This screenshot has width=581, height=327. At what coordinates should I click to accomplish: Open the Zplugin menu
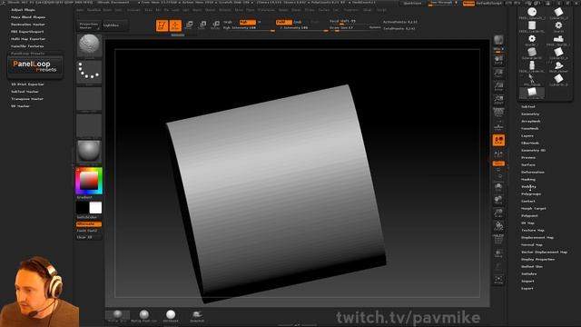[368, 10]
